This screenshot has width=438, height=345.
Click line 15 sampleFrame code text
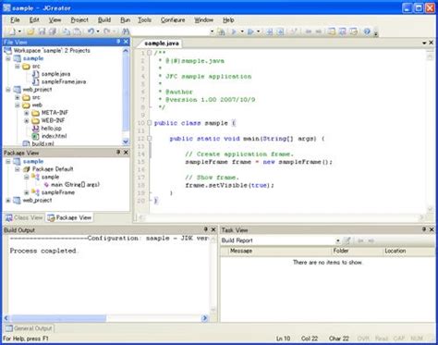pyautogui.click(x=259, y=162)
